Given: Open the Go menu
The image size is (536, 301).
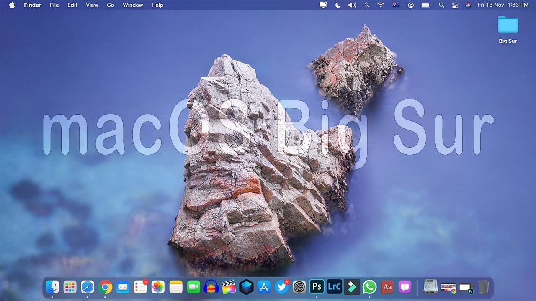Looking at the screenshot, I should coord(111,5).
